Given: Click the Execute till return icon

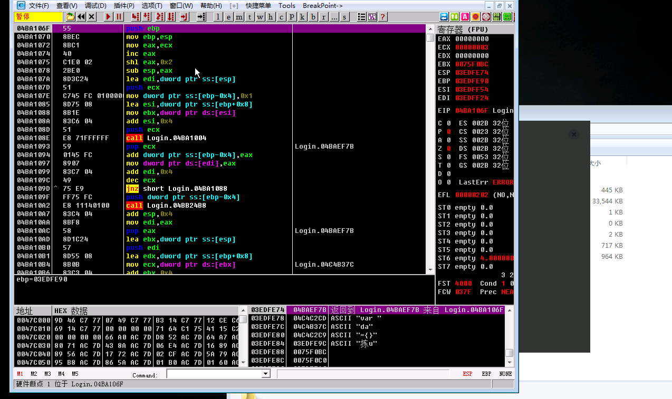Looking at the screenshot, I should point(184,17).
